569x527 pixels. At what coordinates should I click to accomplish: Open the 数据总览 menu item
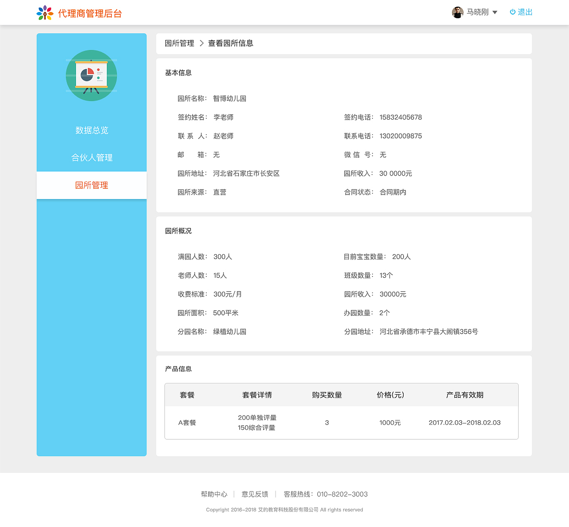(92, 130)
